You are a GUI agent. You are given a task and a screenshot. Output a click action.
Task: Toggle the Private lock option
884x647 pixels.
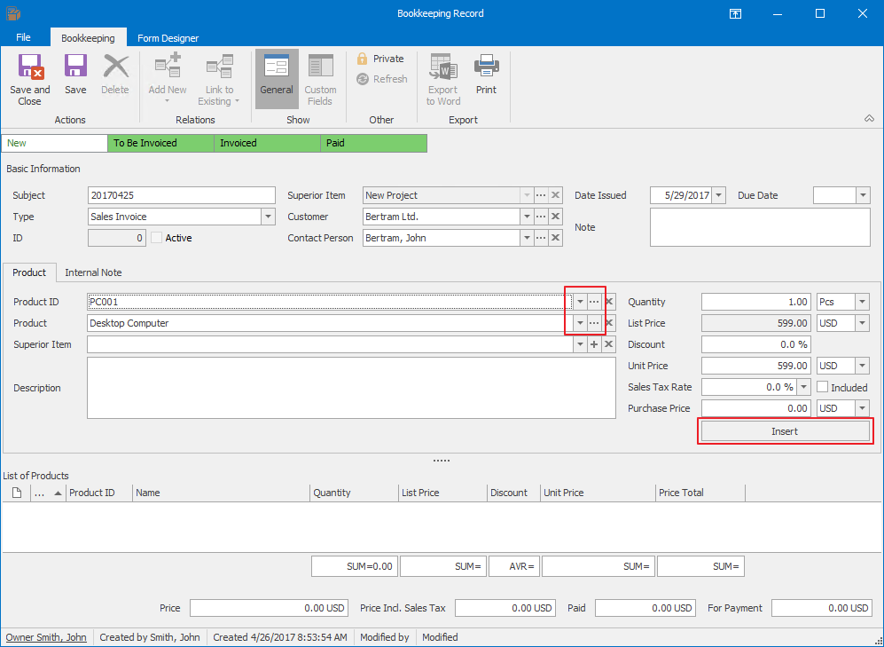(380, 59)
